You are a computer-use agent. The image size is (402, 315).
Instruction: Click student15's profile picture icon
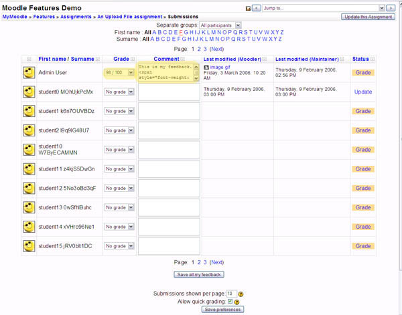point(29,246)
